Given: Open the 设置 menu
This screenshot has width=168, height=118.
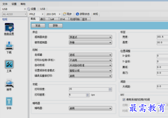Looking at the screenshot, I should [x=14, y=4].
